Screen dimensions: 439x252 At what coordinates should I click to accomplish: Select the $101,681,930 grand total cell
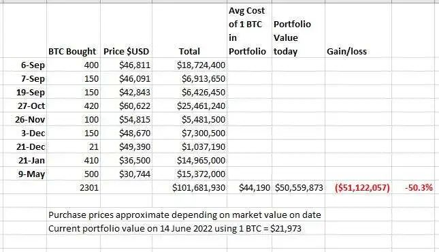(189, 187)
